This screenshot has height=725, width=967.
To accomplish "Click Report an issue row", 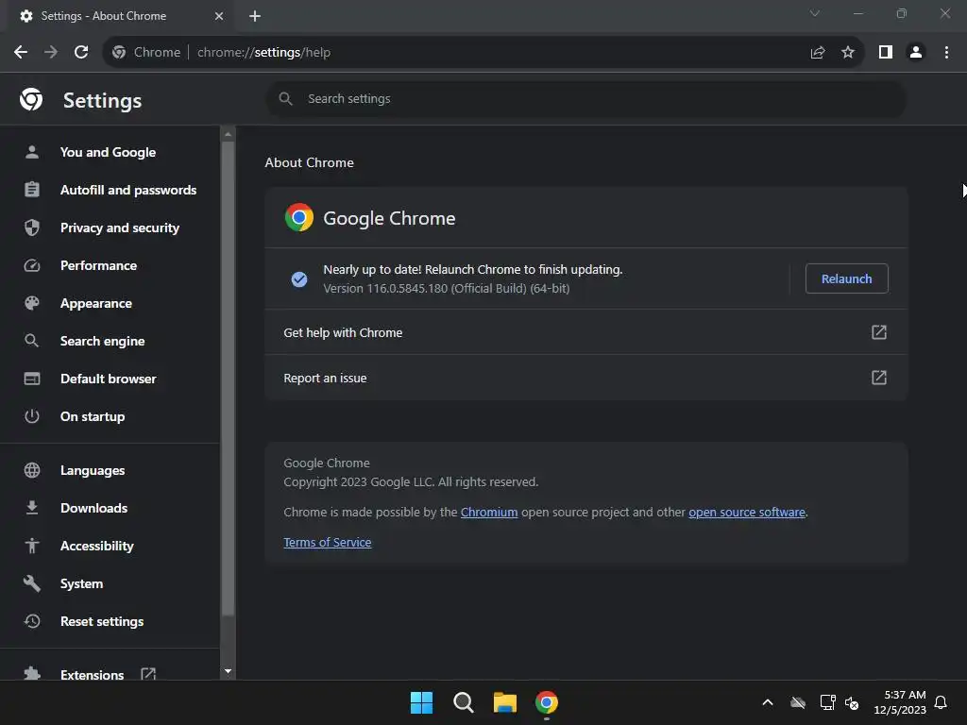I will (x=585, y=378).
